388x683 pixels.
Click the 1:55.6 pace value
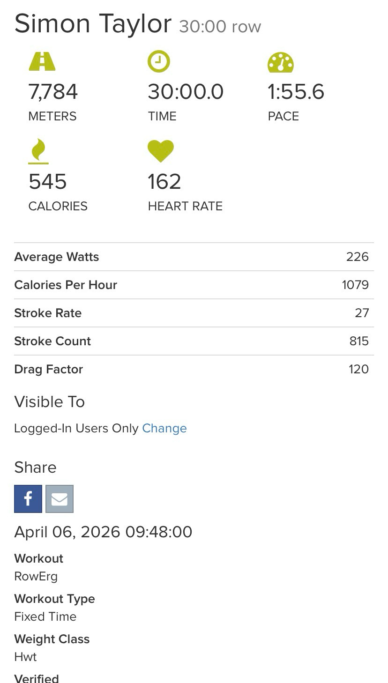pos(296,91)
